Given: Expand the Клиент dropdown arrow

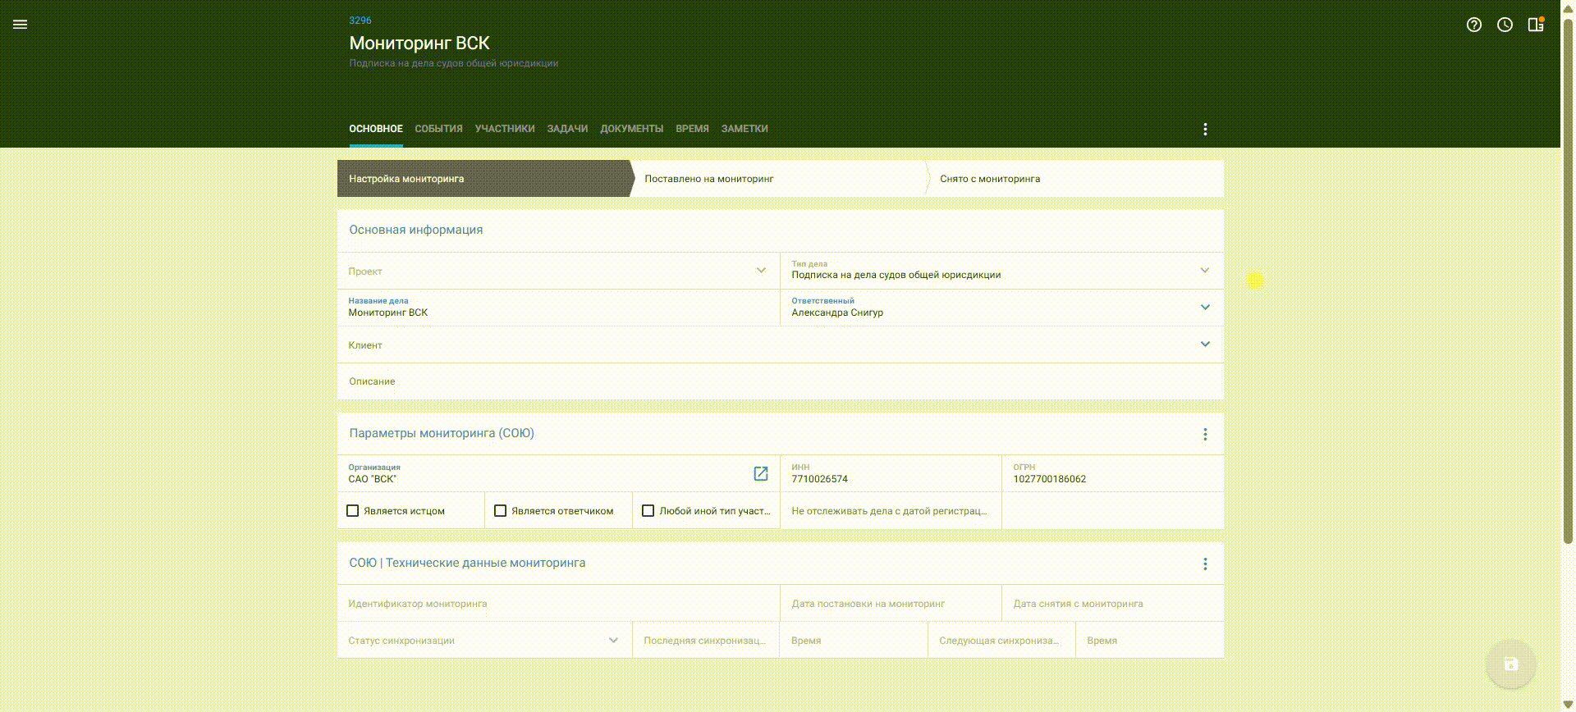Looking at the screenshot, I should coord(1205,345).
